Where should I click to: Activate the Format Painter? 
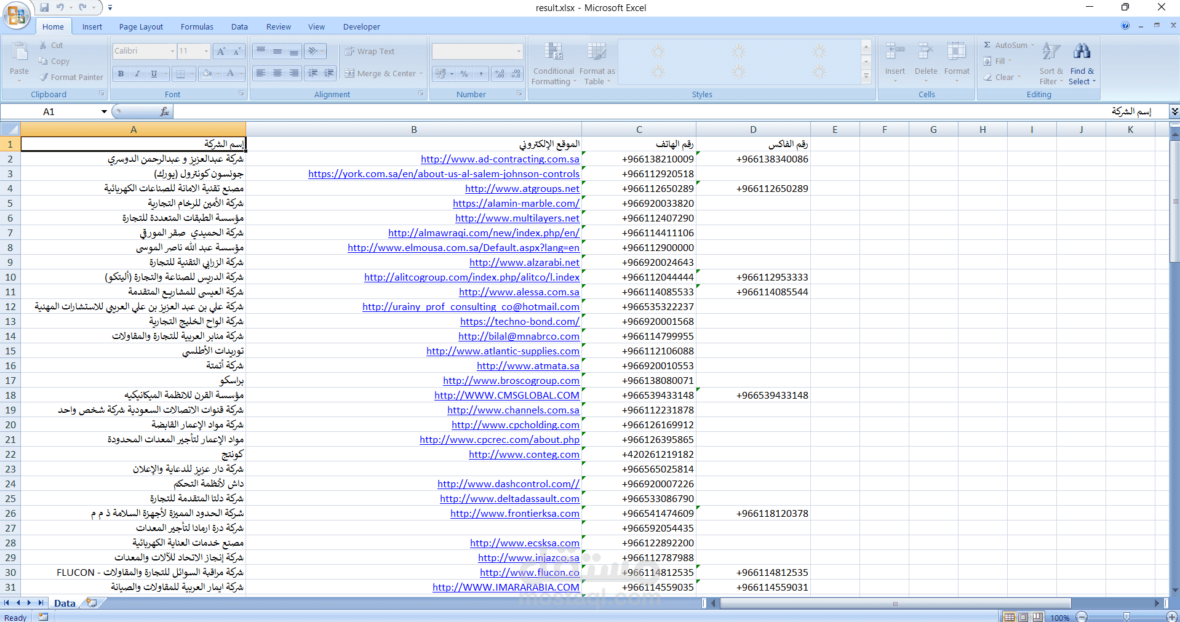point(71,78)
